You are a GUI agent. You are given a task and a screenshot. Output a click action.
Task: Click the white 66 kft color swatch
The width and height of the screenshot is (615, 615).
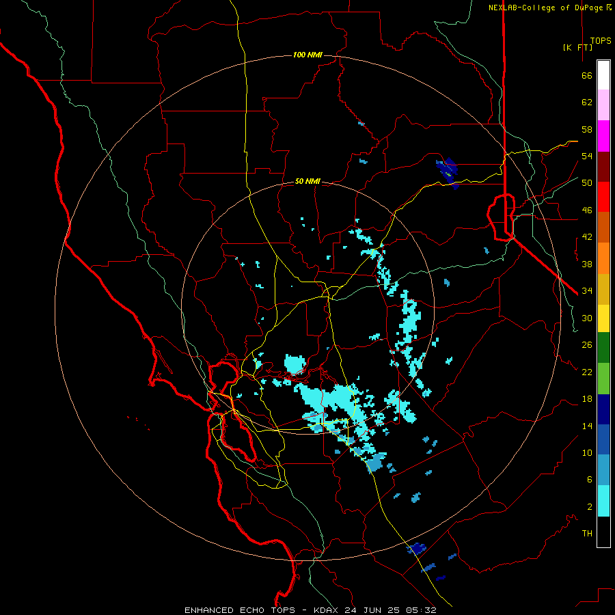pos(603,75)
